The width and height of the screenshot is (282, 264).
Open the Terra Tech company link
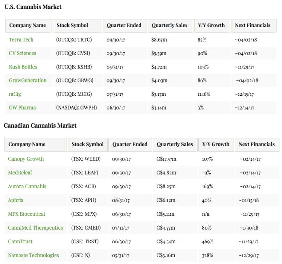coord(21,40)
